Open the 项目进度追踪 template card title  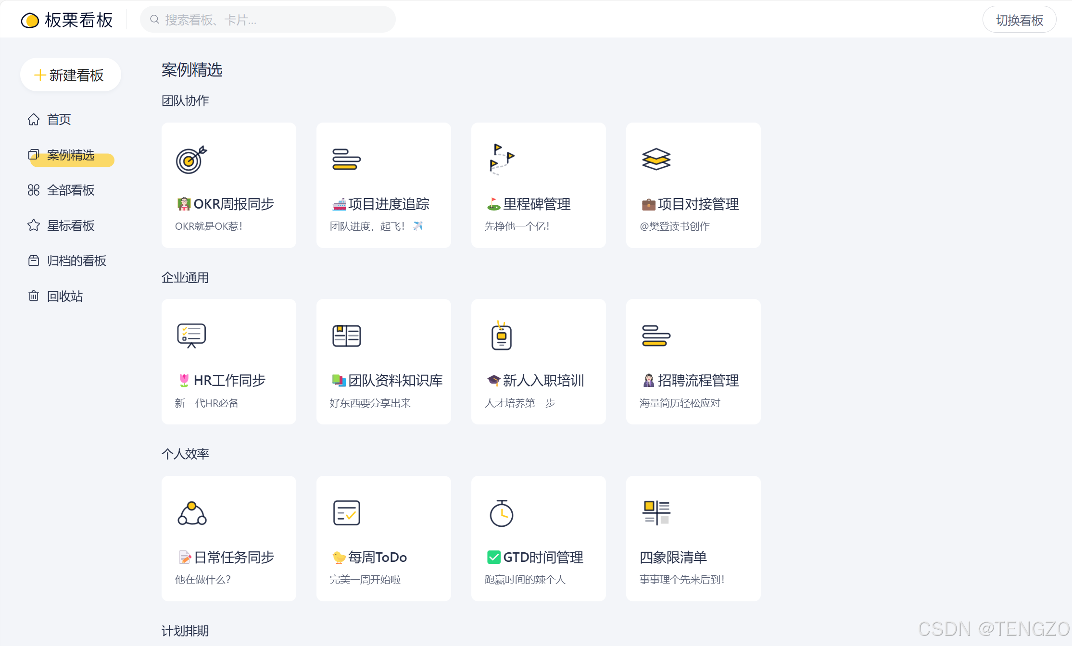pyautogui.click(x=388, y=204)
